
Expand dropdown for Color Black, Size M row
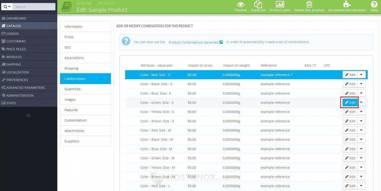coord(362,139)
